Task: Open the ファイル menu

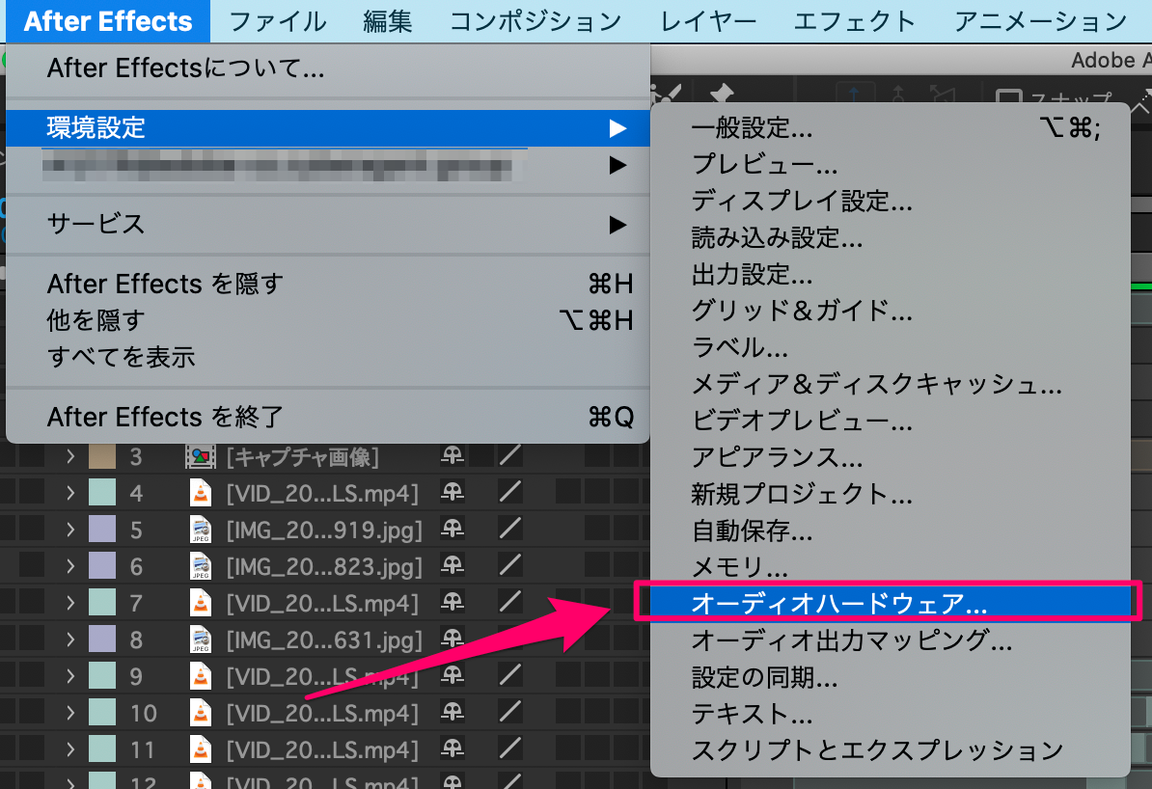Action: click(277, 21)
